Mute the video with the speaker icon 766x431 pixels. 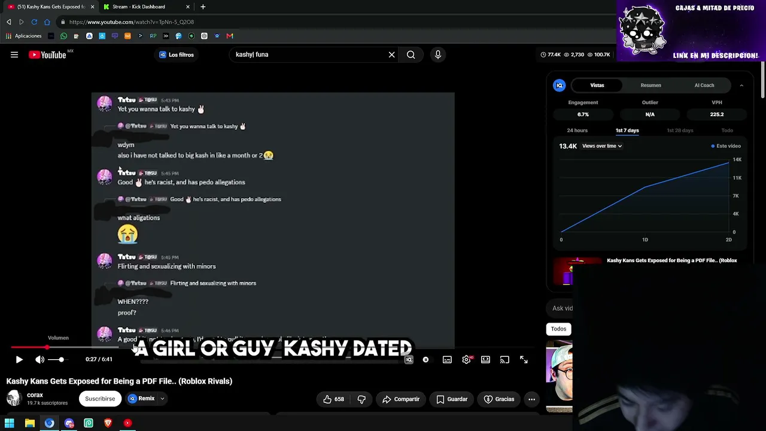pos(39,360)
